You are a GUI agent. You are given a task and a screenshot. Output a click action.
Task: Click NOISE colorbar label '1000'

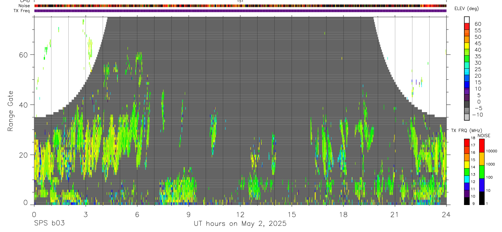point(491,164)
